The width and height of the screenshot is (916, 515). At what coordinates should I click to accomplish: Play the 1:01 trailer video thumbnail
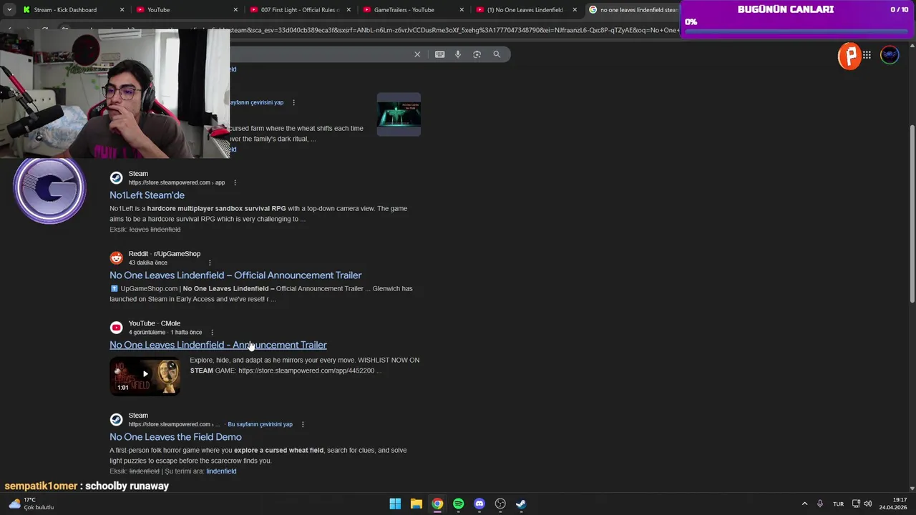click(x=145, y=376)
